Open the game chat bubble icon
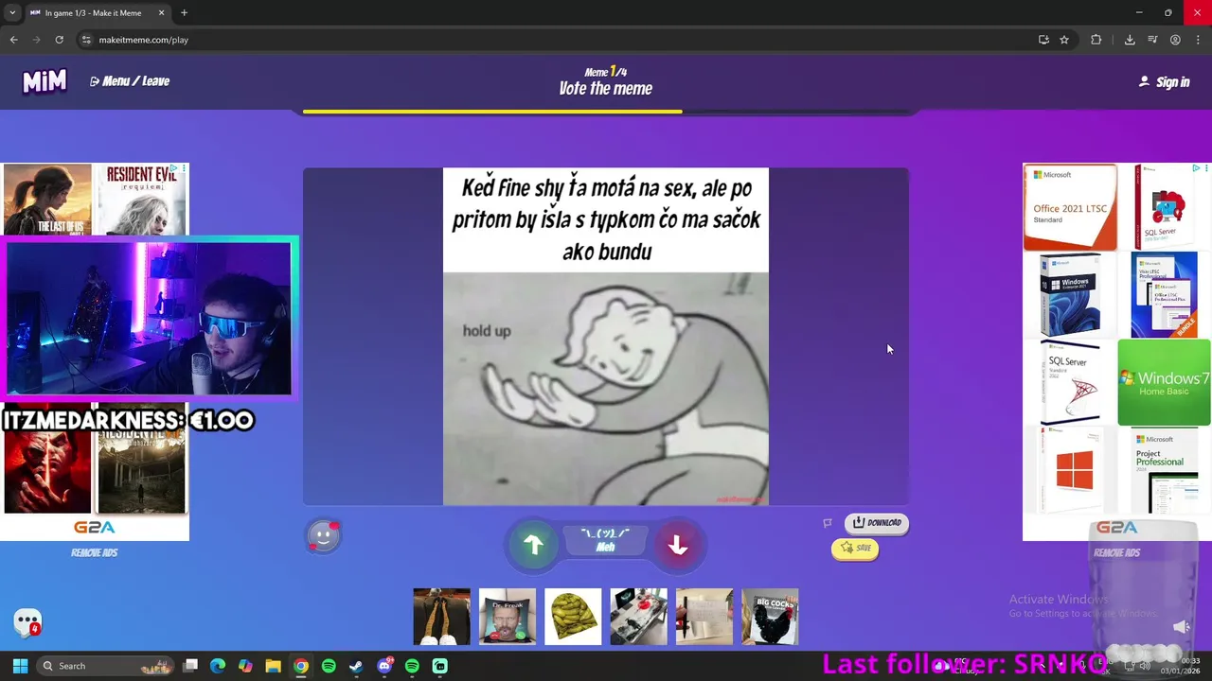This screenshot has height=681, width=1212. click(x=27, y=622)
